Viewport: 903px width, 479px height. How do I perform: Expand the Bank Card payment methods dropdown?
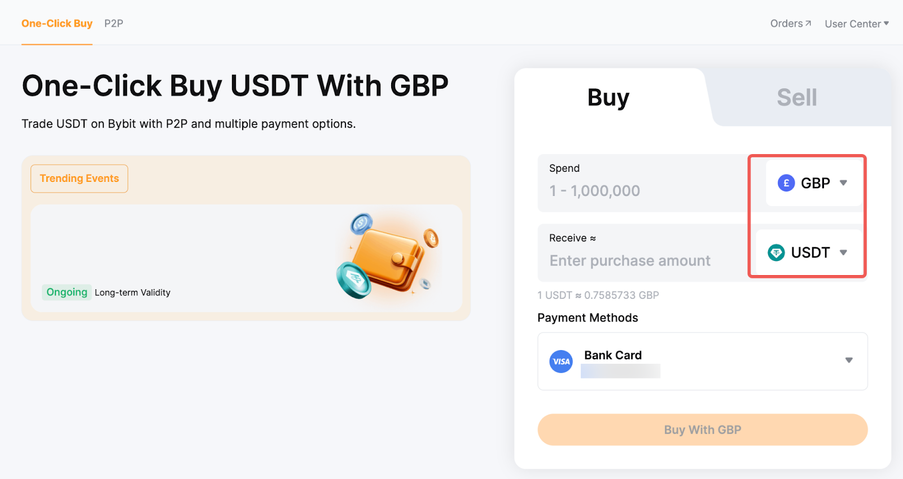[x=848, y=360]
